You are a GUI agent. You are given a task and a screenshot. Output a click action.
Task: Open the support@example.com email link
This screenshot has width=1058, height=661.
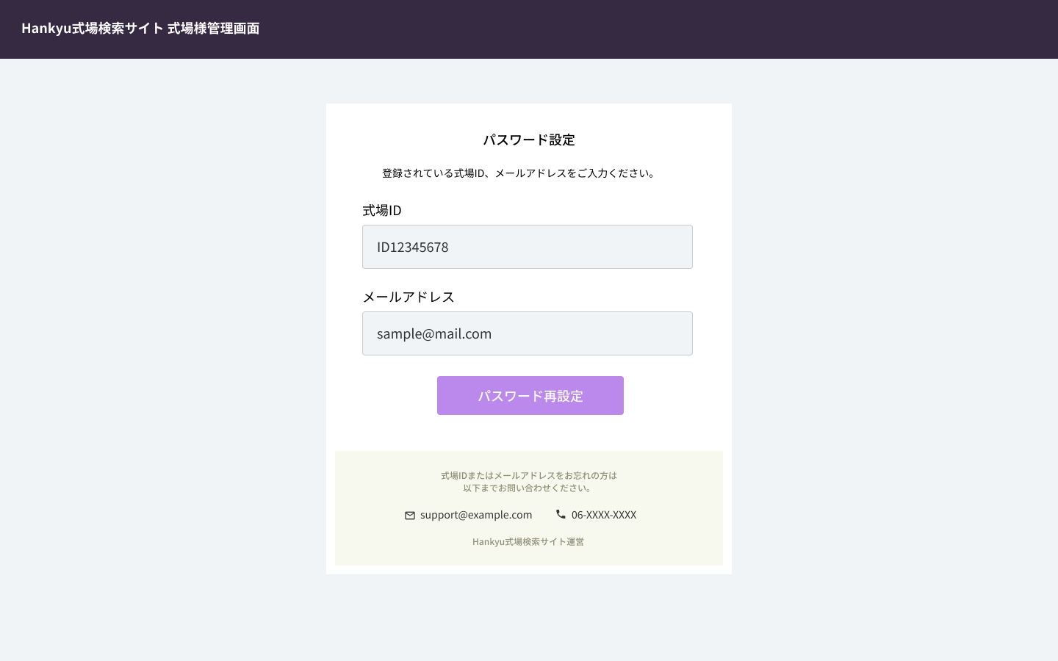[475, 515]
